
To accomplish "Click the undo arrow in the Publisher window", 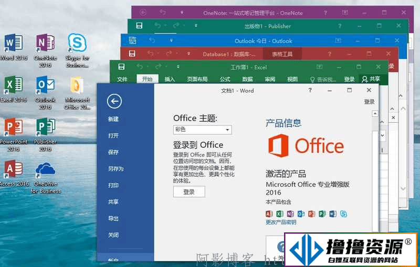I will 157,25.
